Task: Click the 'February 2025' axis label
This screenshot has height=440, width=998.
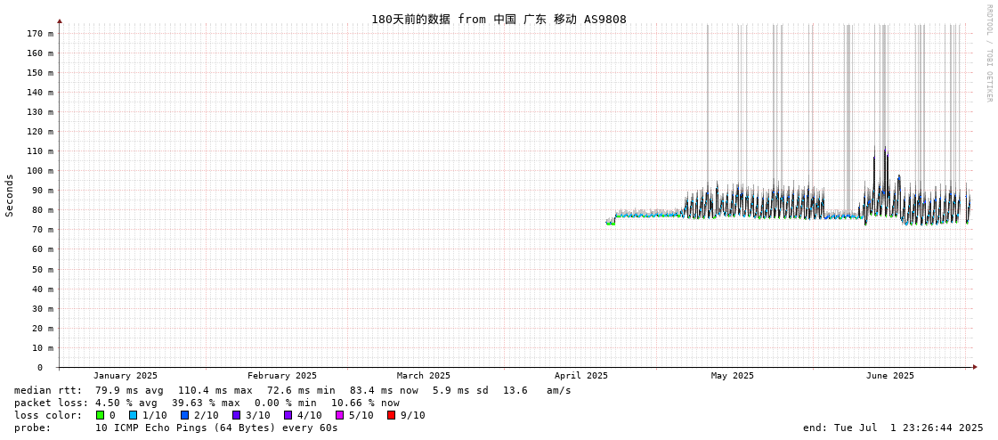Action: click(x=282, y=376)
